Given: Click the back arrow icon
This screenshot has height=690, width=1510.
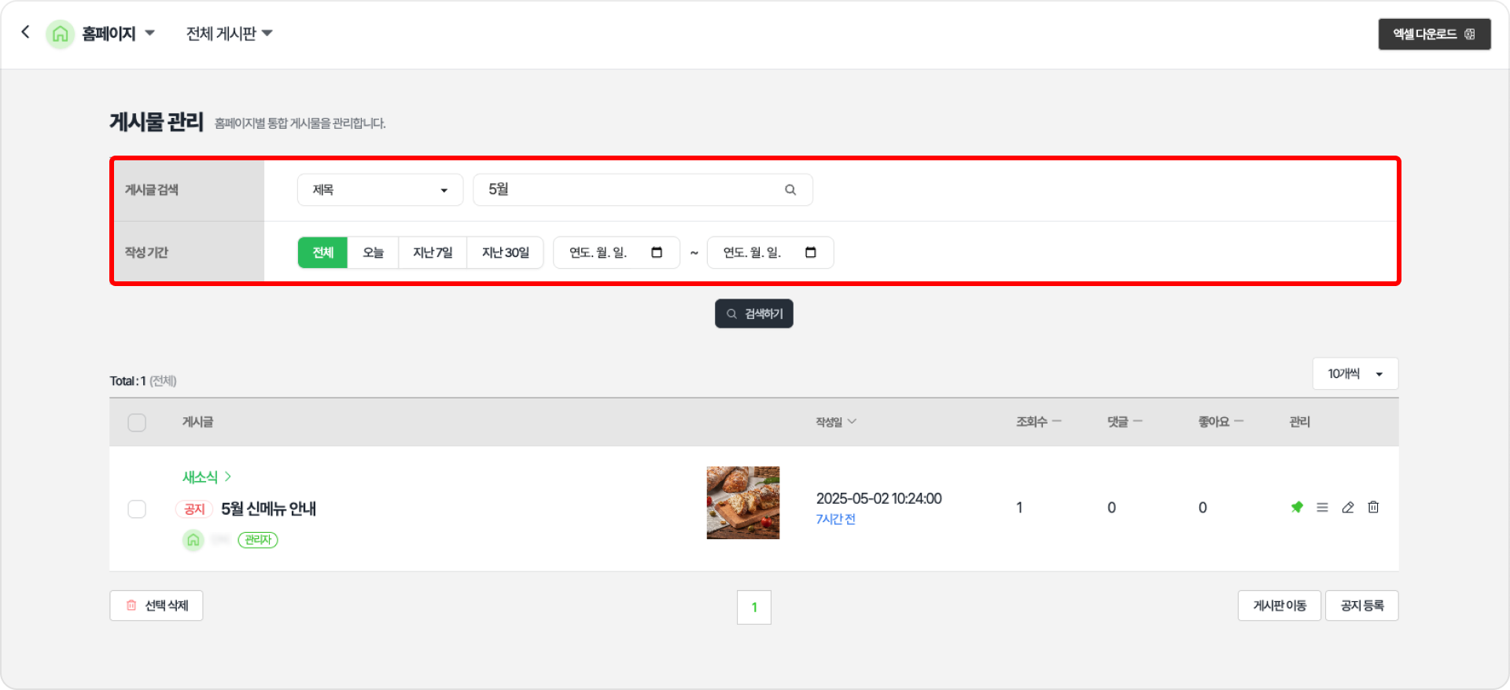Looking at the screenshot, I should 26,32.
